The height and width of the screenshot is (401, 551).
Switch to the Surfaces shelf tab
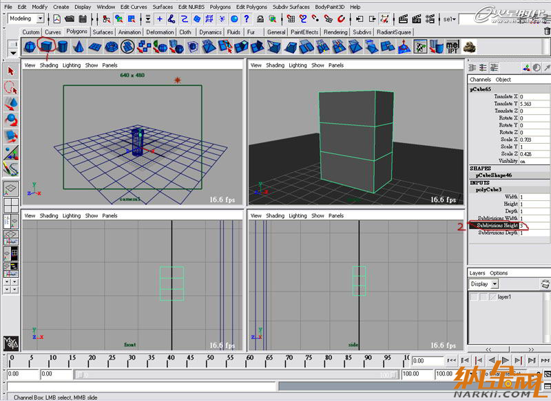[103, 32]
